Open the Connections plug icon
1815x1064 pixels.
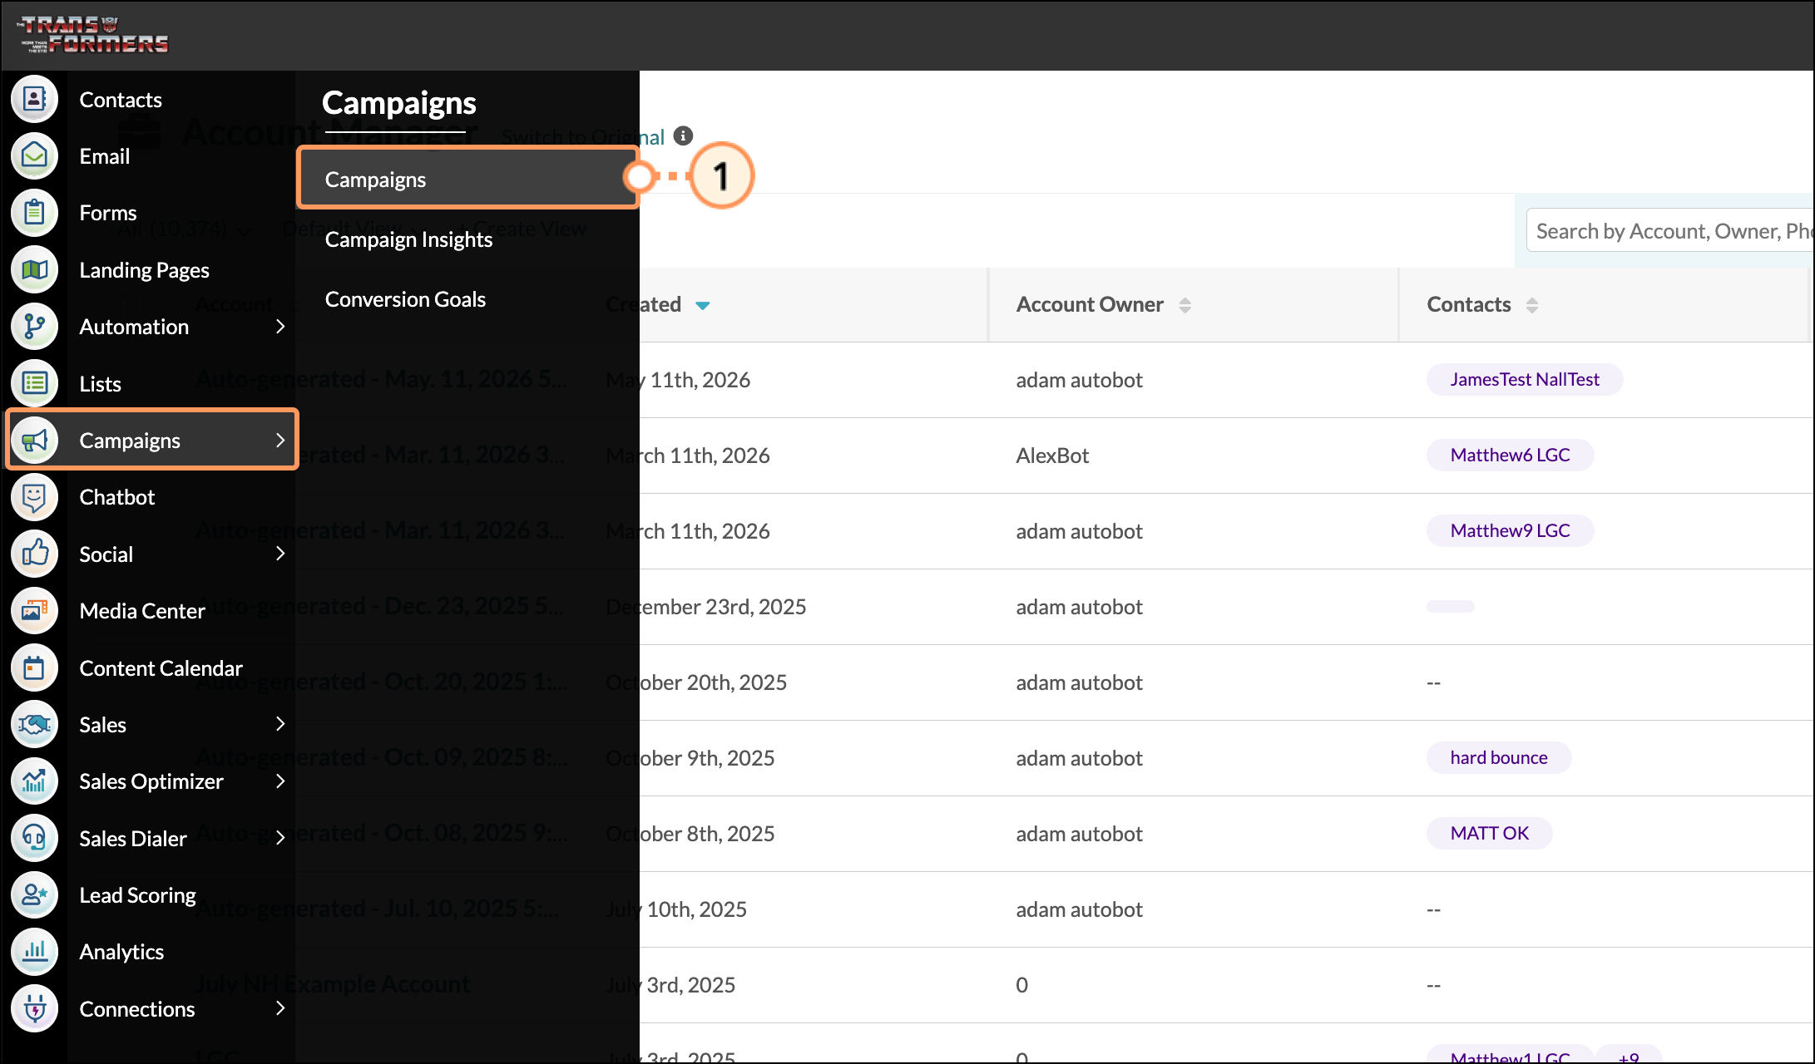coord(34,1008)
